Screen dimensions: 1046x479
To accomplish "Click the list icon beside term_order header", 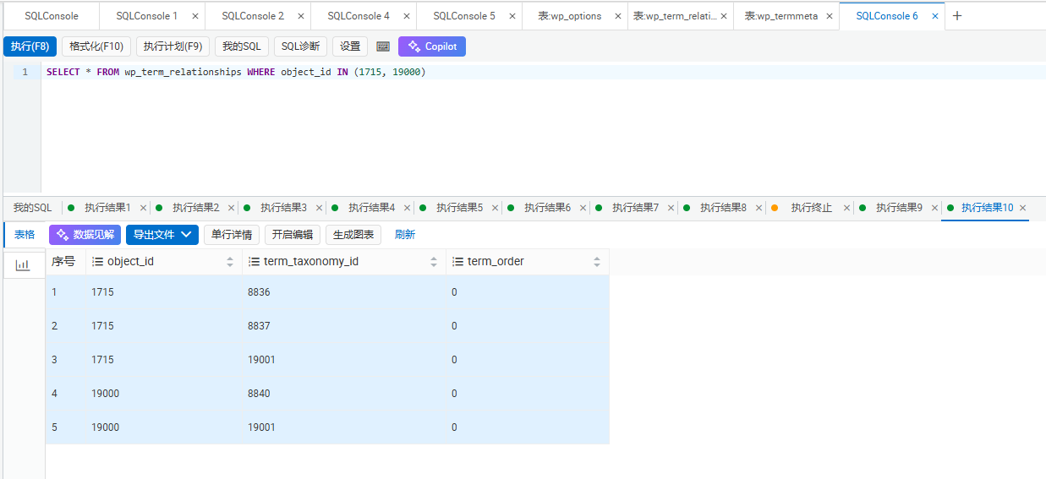I will (x=457, y=262).
